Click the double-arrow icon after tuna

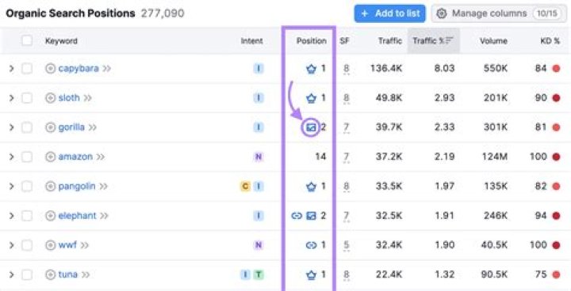tap(86, 275)
